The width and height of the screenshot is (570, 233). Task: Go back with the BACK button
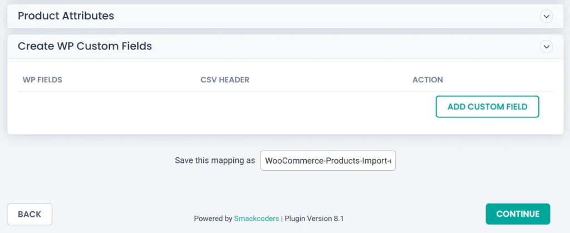[30, 214]
